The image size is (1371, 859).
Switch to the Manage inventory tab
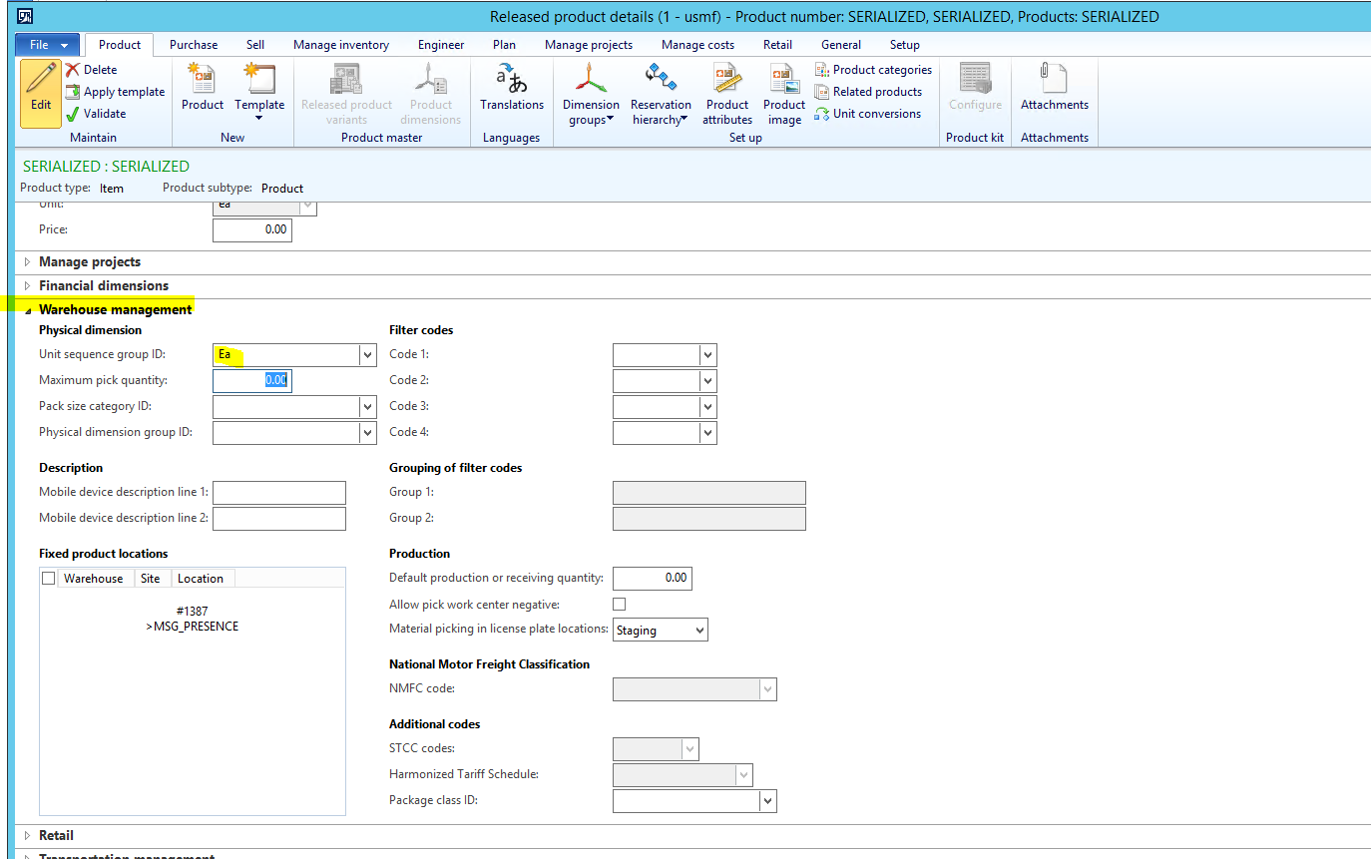coord(340,45)
